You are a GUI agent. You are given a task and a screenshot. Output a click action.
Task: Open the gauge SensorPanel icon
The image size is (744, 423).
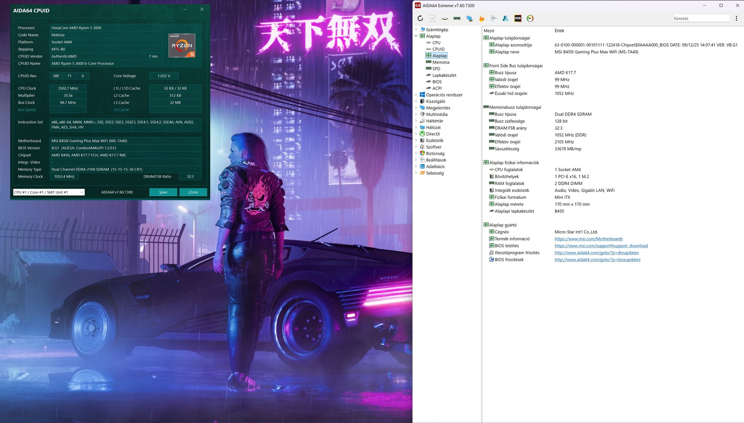530,18
